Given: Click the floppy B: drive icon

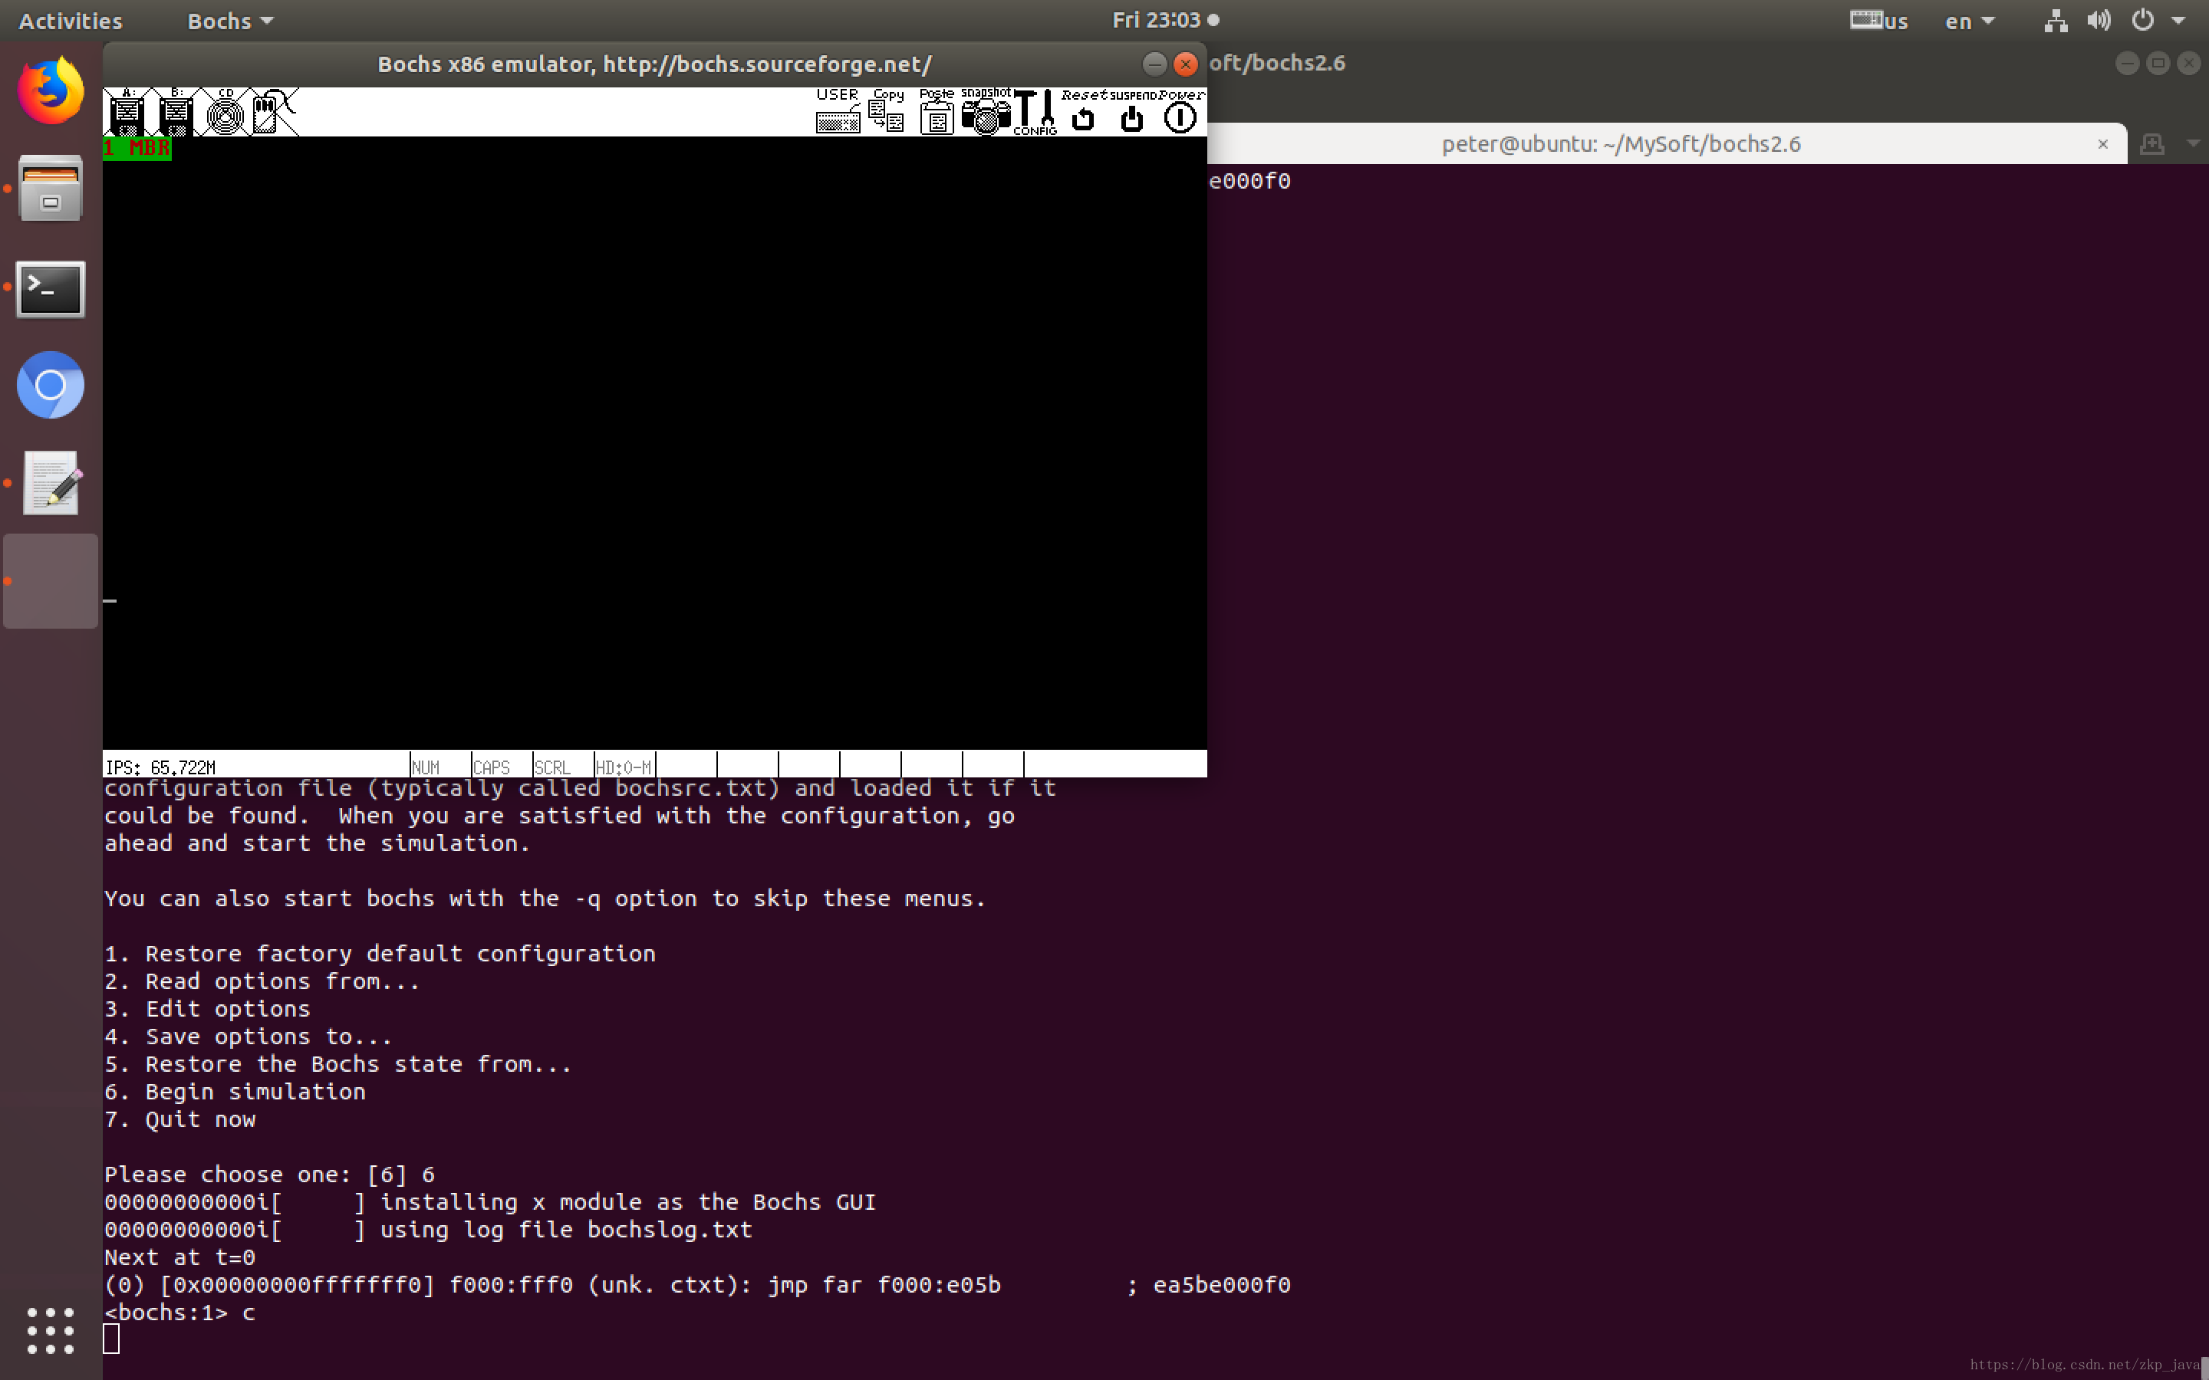Looking at the screenshot, I should coord(175,113).
